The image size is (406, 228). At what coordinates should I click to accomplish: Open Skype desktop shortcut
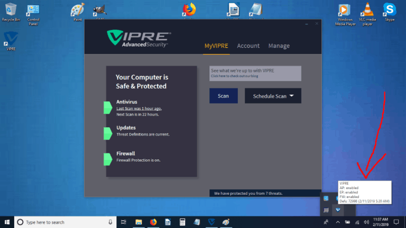pyautogui.click(x=390, y=12)
